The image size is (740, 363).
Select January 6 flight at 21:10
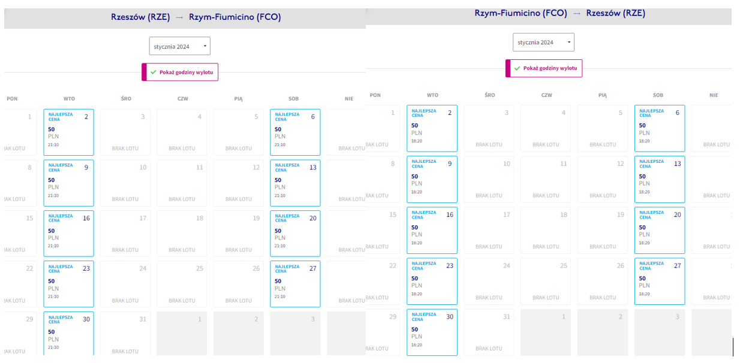point(295,132)
